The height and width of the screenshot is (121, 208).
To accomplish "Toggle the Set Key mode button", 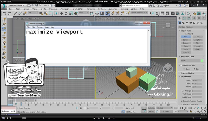I will [x=152, y=111].
